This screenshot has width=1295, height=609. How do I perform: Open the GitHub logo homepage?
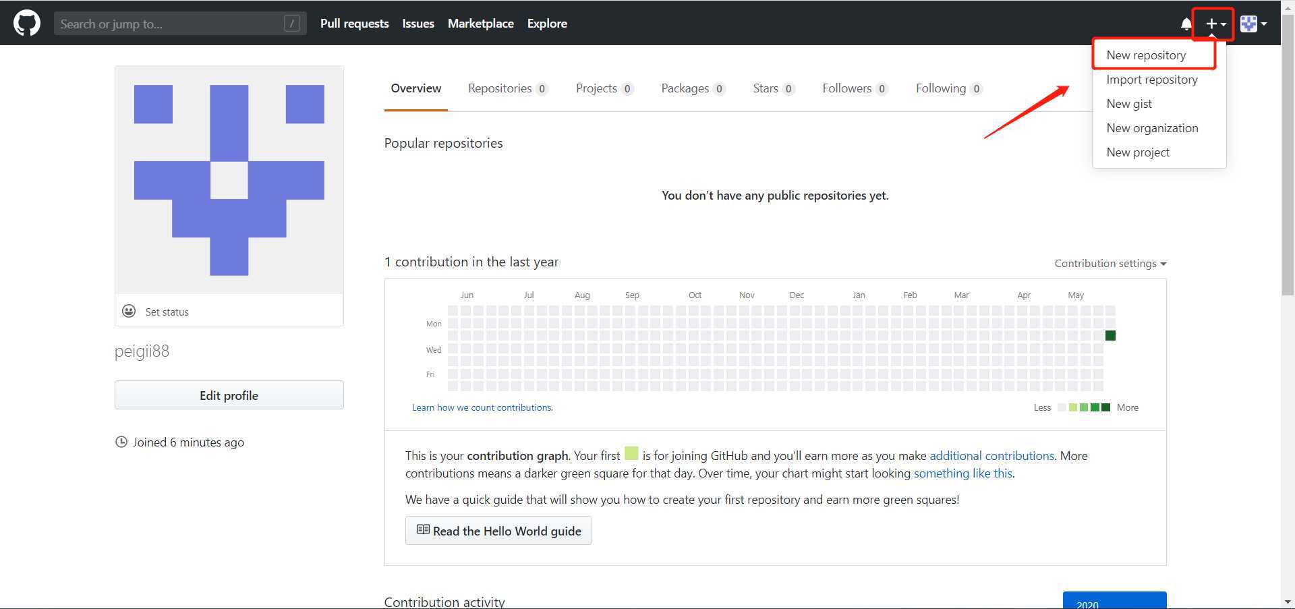27,23
